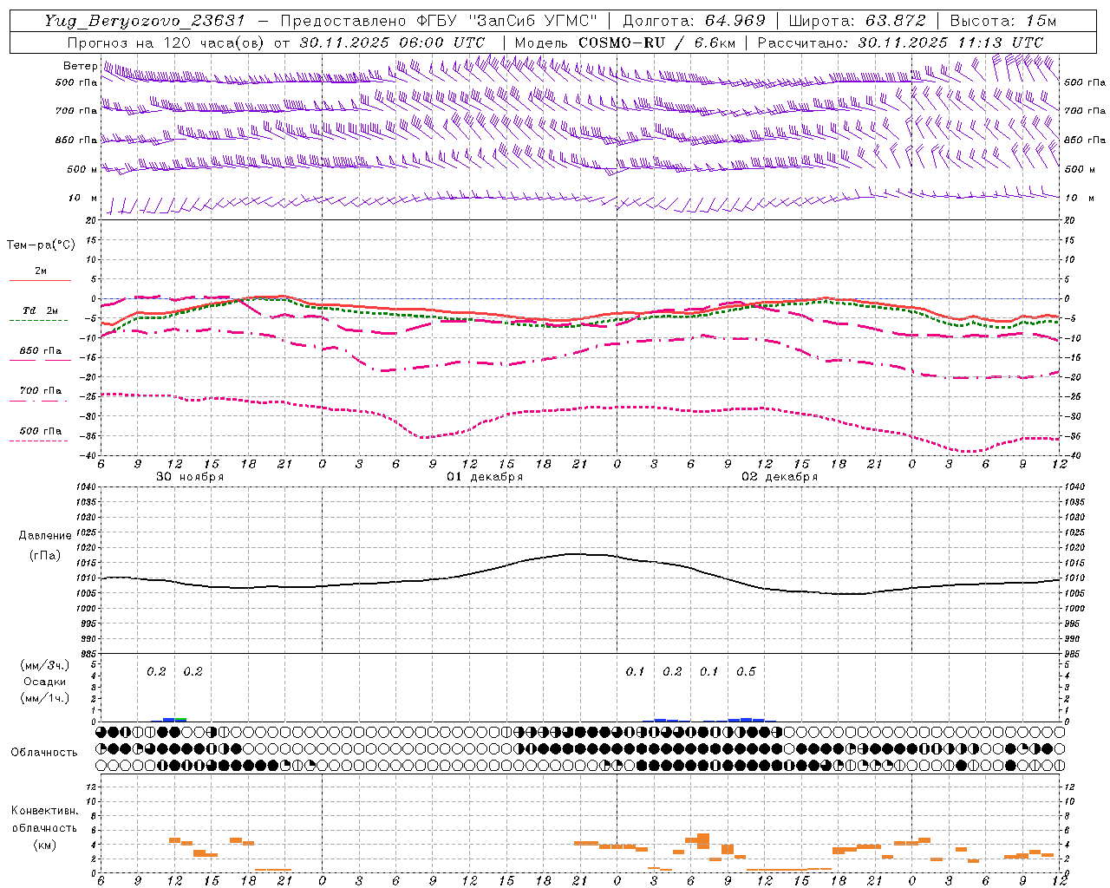Click the 700 гПа temperature legend entry
The width and height of the screenshot is (1110, 888).
pyautogui.click(x=40, y=391)
